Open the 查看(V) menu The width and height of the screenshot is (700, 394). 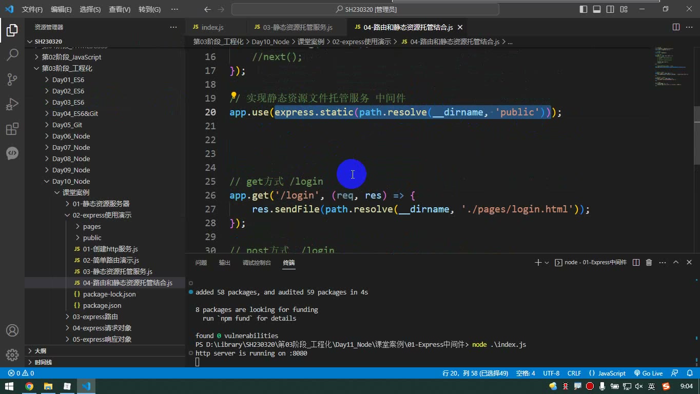tap(120, 9)
